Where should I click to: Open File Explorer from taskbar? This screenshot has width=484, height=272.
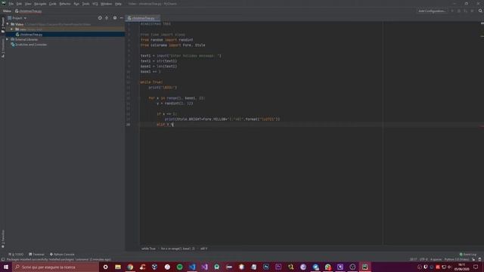click(118, 267)
